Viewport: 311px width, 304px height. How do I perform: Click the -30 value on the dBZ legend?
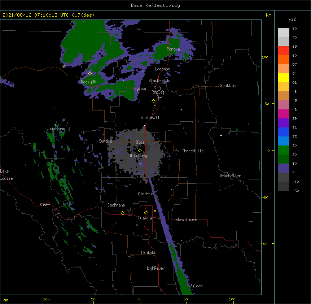click(295, 191)
